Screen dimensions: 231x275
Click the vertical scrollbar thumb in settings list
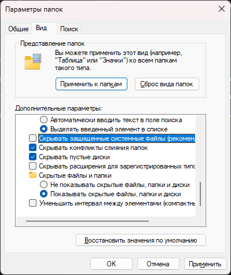tap(200, 194)
